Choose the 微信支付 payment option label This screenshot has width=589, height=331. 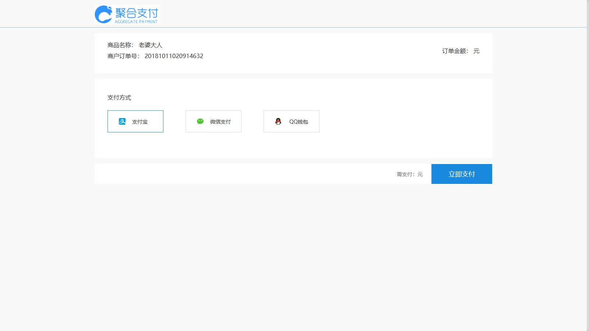coord(220,122)
